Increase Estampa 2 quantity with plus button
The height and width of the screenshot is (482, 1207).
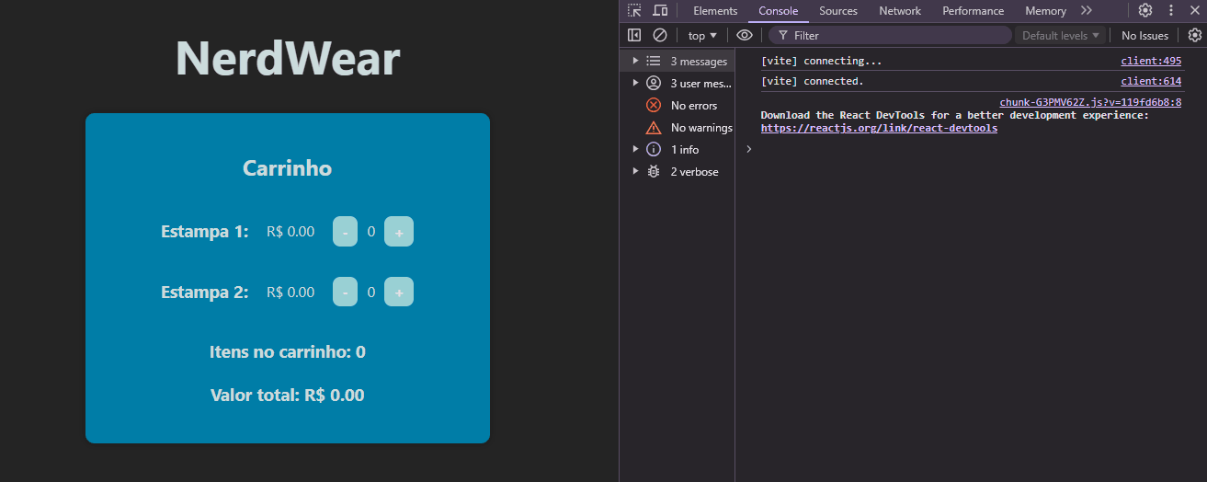pos(399,292)
